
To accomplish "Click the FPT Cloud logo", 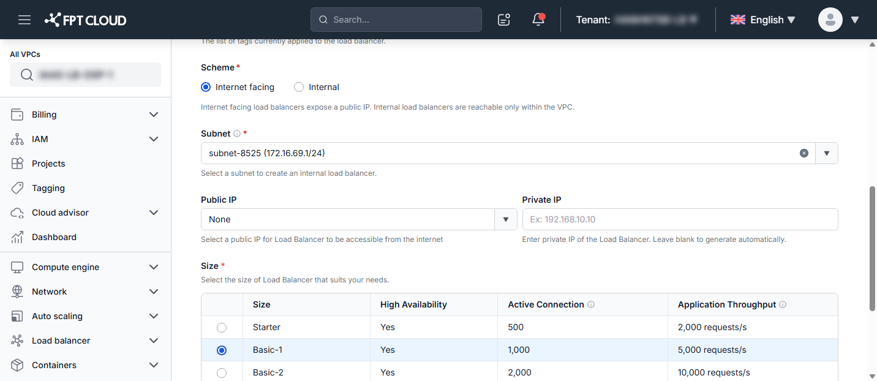I will (86, 20).
